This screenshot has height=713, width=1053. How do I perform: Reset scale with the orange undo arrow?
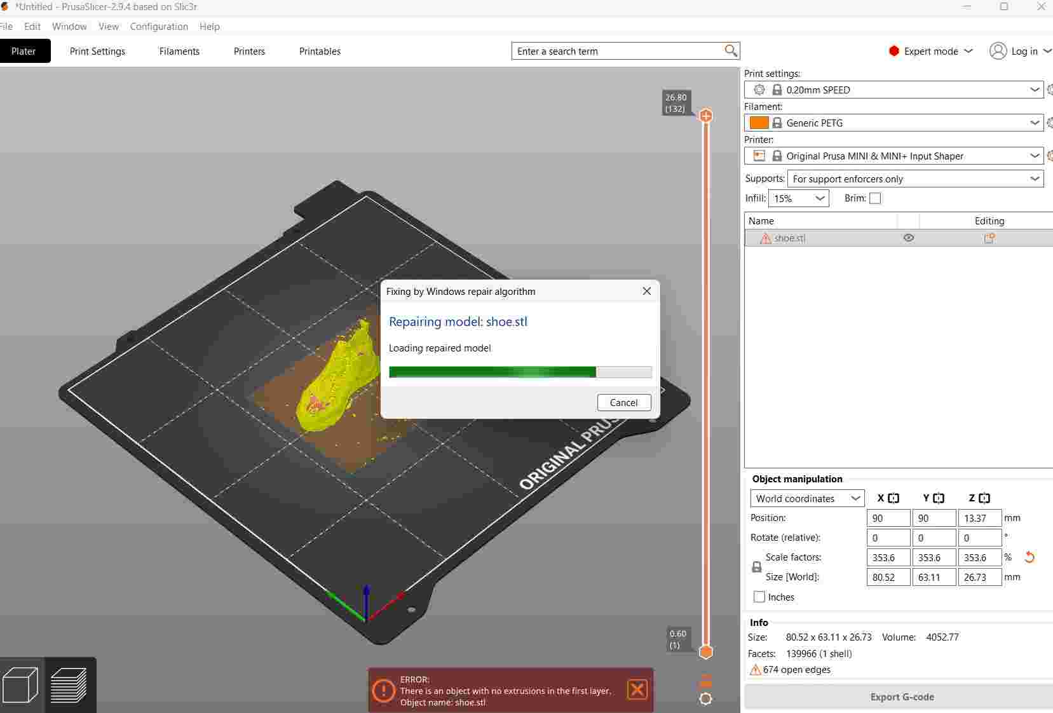[1030, 557]
